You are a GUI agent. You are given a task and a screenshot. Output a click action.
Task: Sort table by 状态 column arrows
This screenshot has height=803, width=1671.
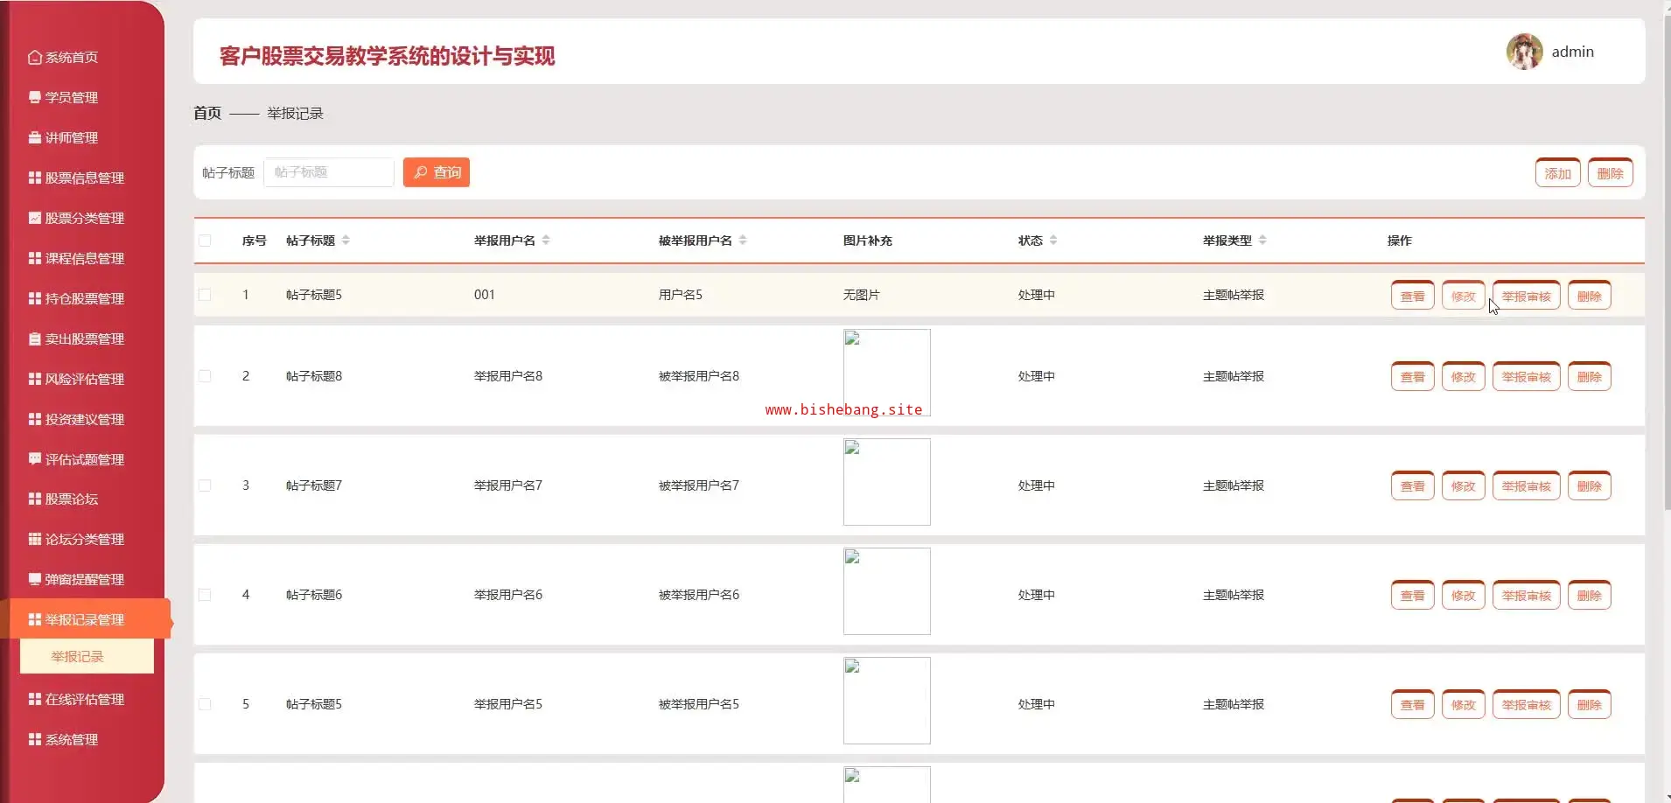1053,241
